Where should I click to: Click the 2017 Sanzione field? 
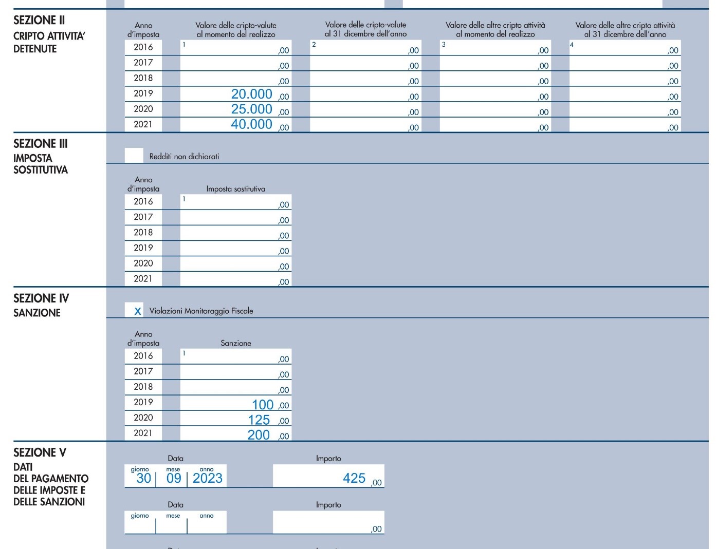pyautogui.click(x=236, y=372)
